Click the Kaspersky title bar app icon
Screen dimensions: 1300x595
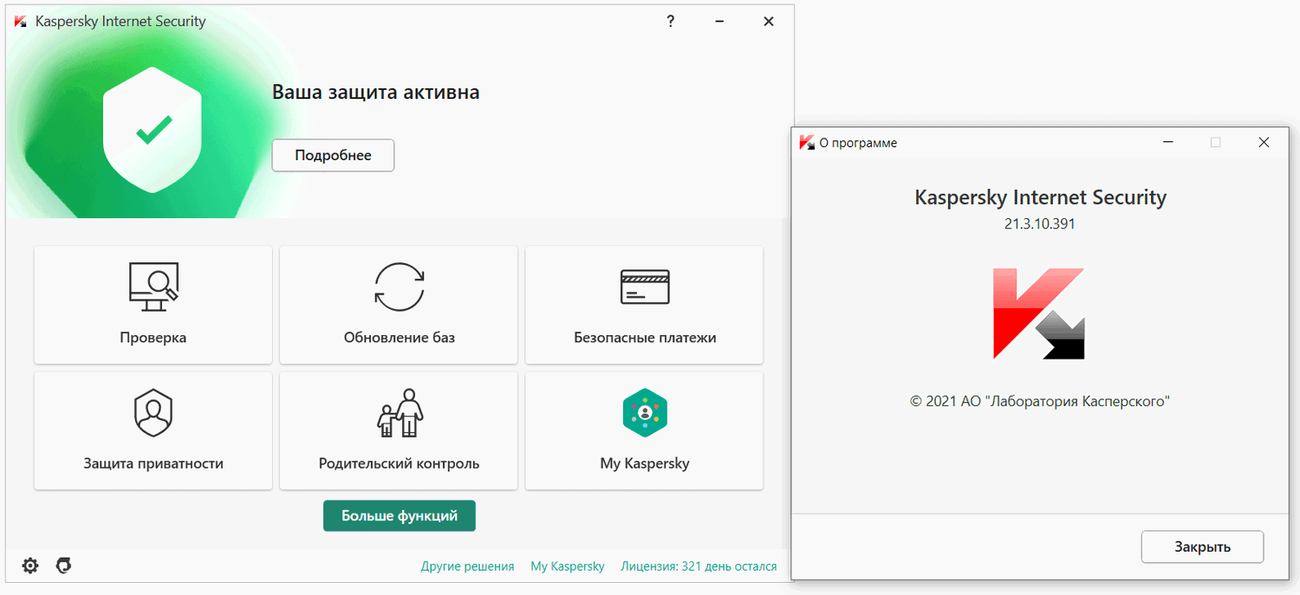[x=19, y=21]
